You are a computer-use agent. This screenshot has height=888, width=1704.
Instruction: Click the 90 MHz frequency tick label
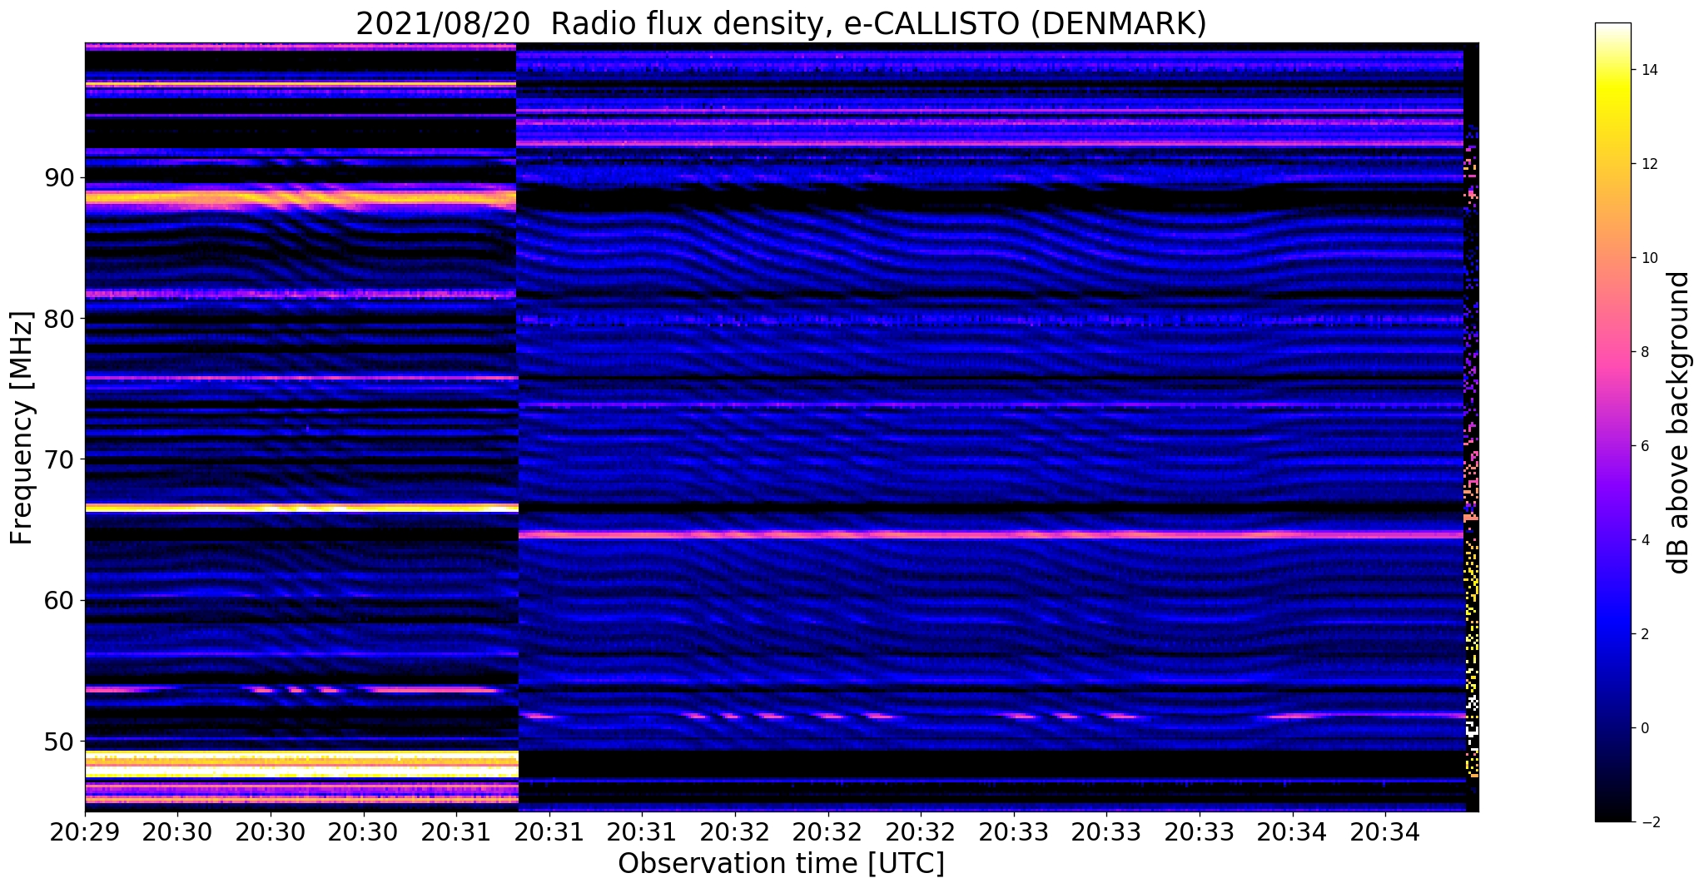tap(59, 178)
